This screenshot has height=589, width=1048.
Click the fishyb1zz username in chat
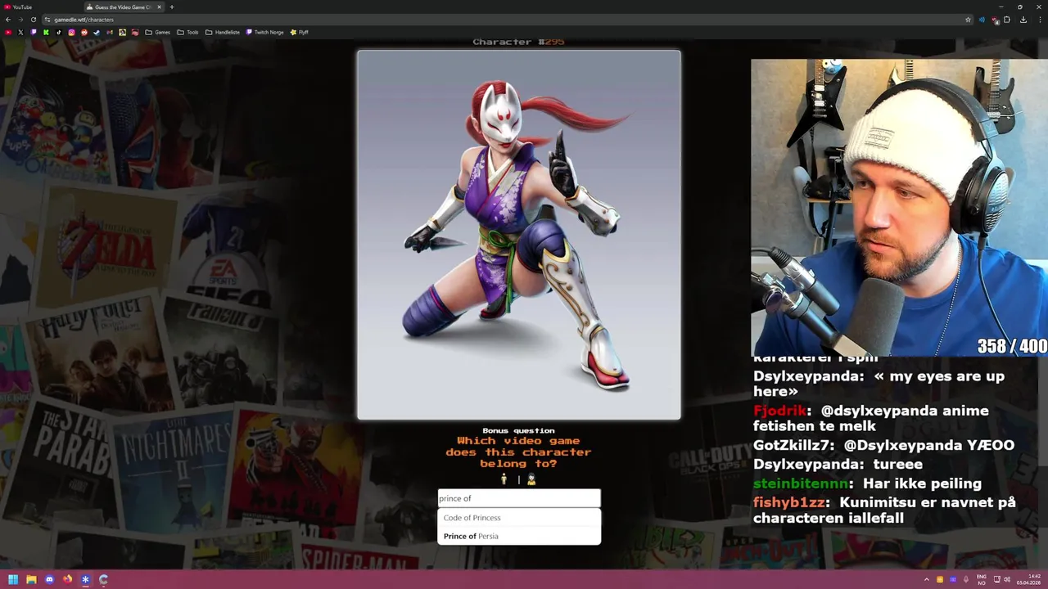[x=789, y=502]
